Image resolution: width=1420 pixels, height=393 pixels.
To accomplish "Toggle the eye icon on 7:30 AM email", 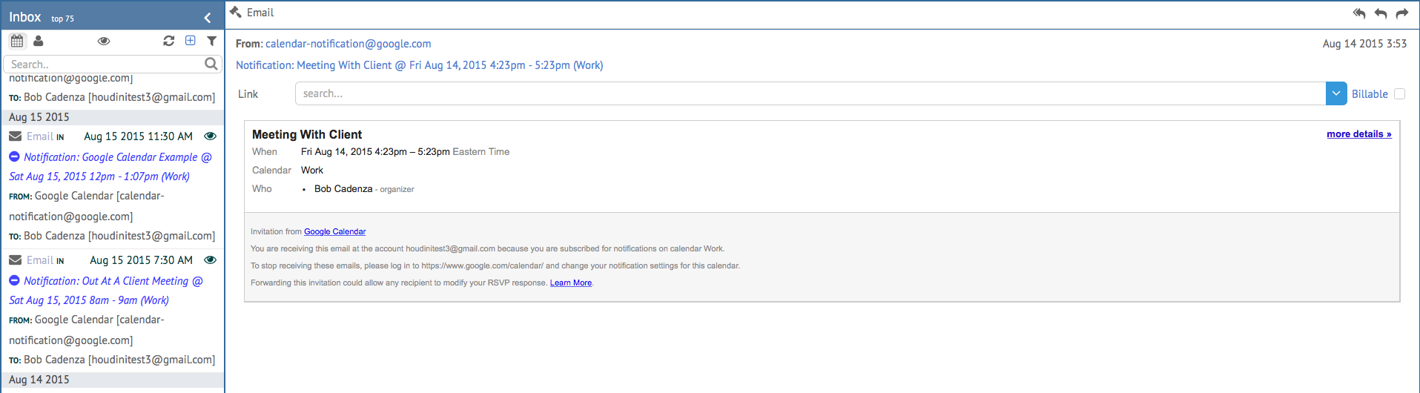I will [x=210, y=260].
